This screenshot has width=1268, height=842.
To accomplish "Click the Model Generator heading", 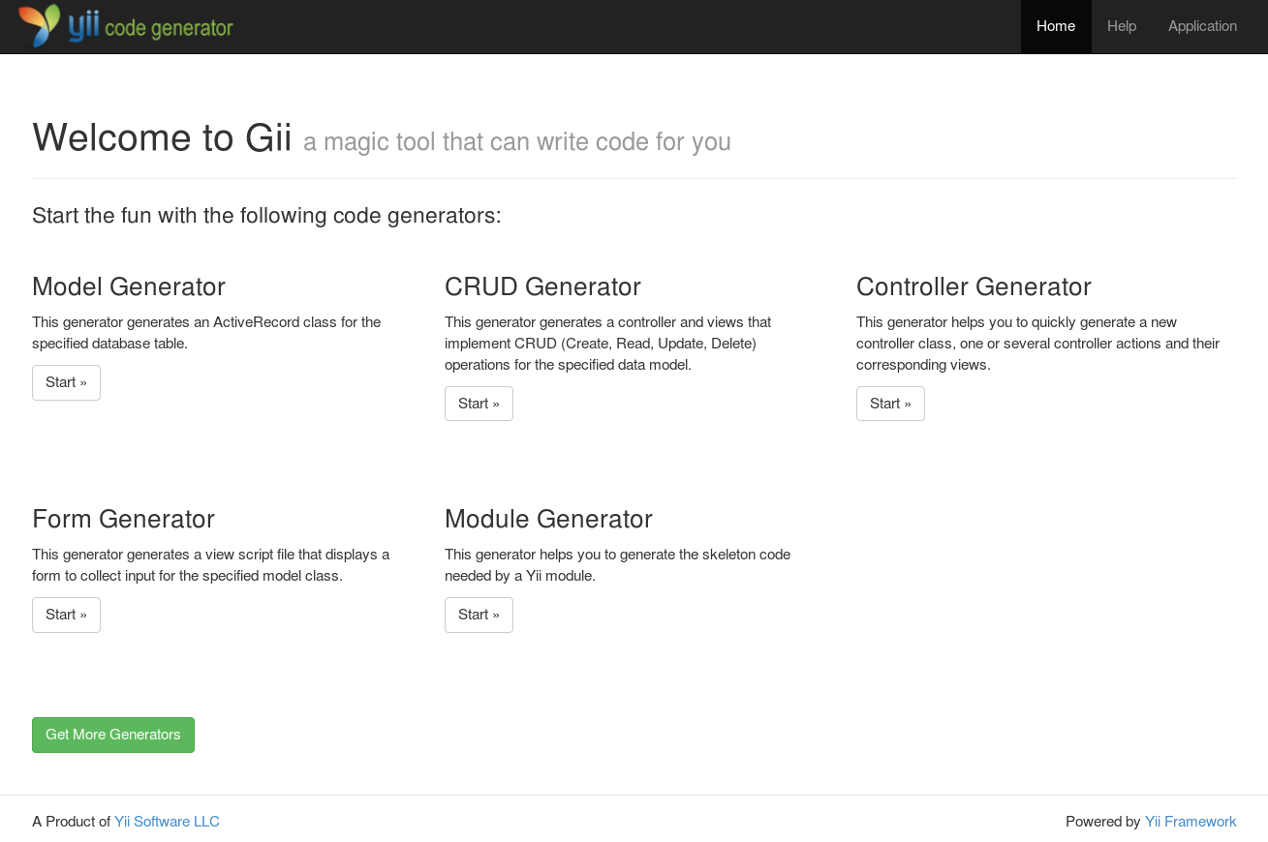I will [x=128, y=286].
